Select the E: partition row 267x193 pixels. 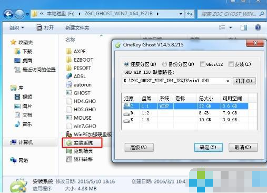185,120
